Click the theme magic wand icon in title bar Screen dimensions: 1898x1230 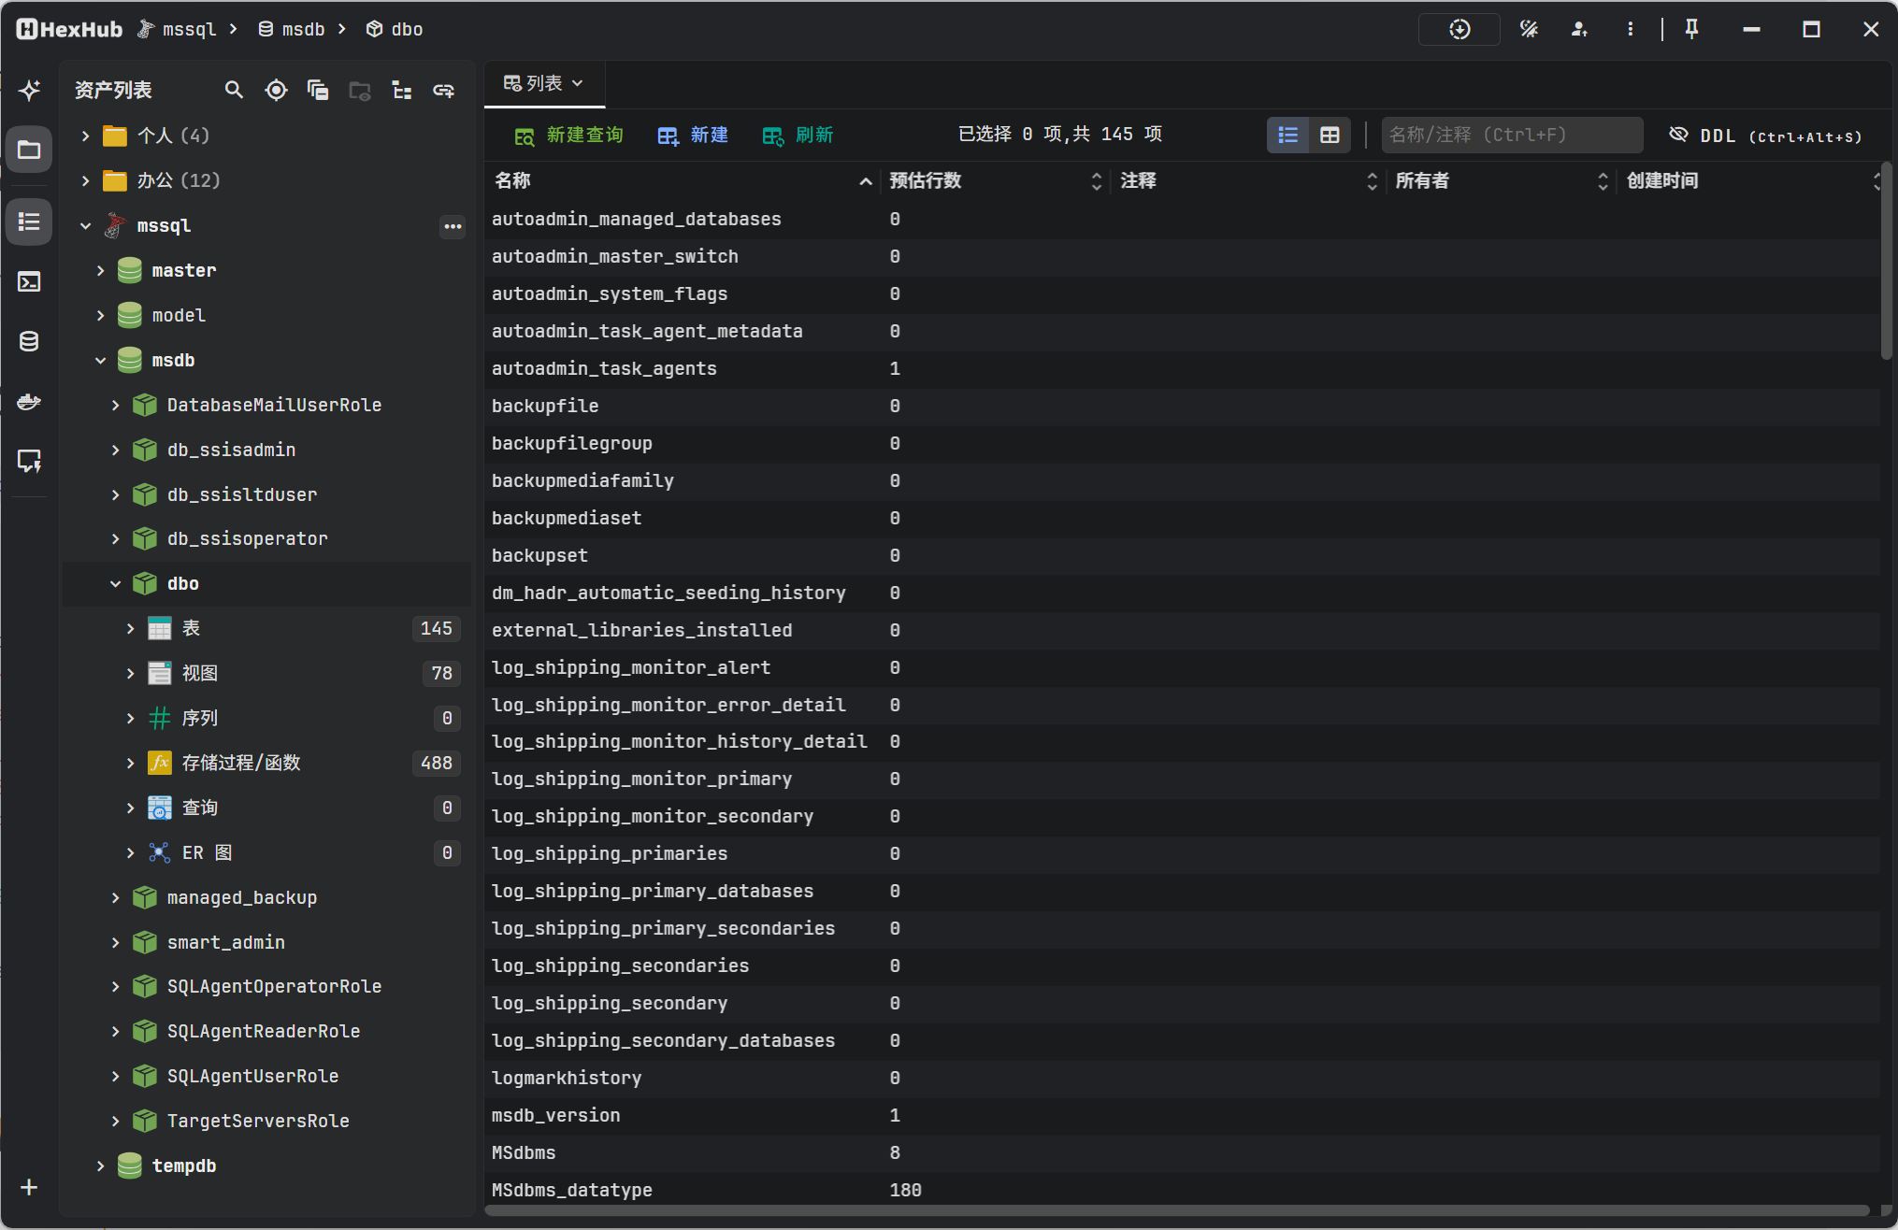1529,29
